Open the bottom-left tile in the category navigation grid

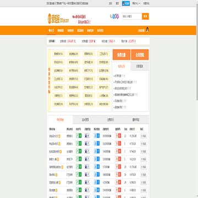tap(58, 104)
